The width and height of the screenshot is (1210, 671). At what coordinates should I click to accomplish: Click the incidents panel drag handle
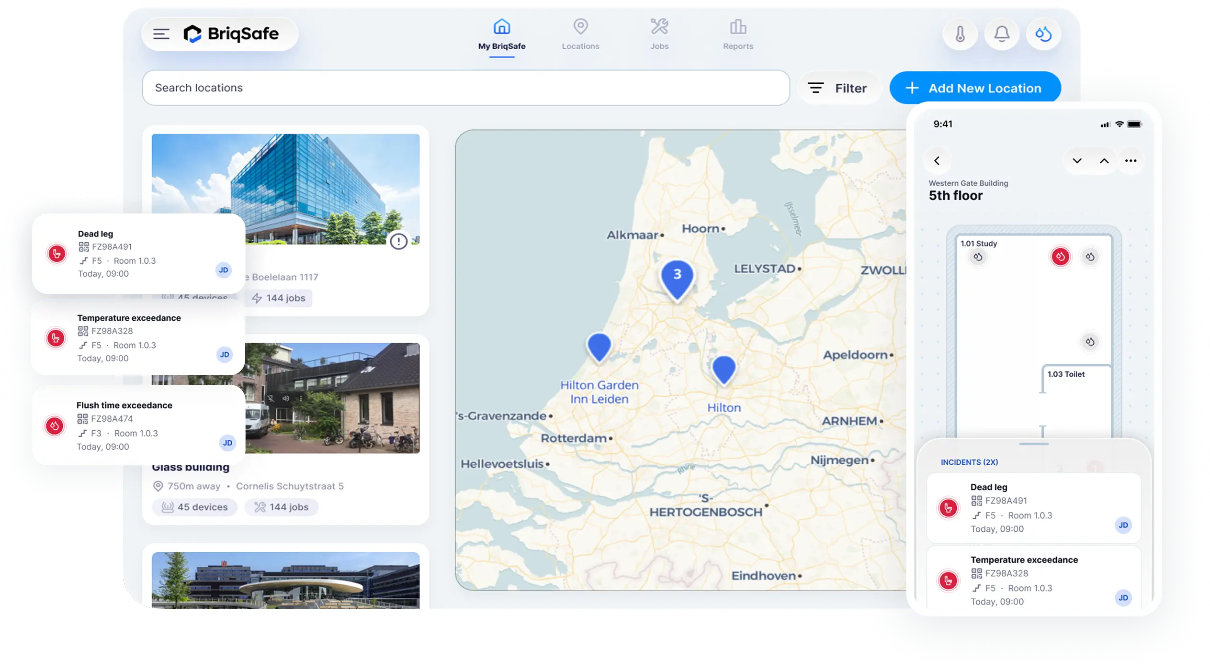[1033, 444]
